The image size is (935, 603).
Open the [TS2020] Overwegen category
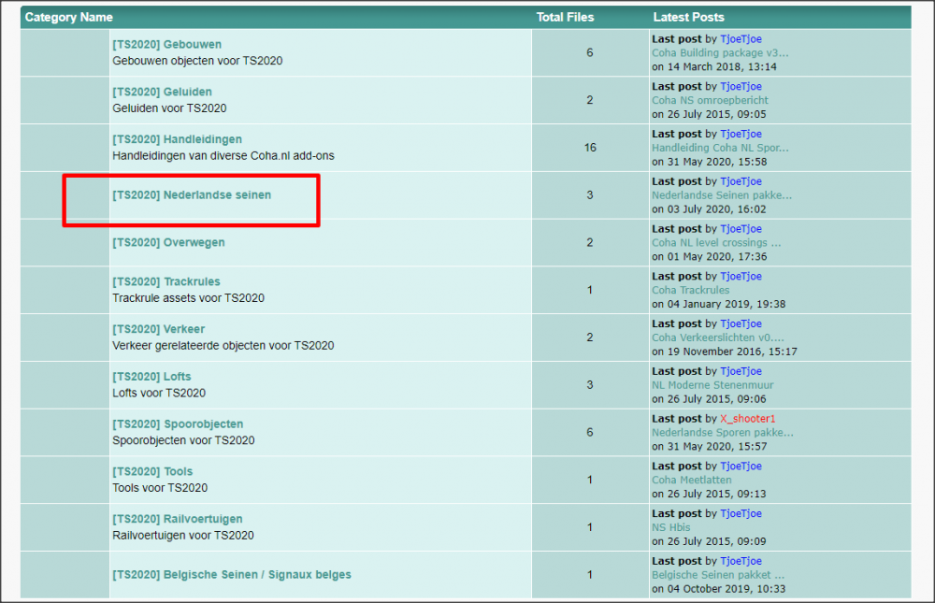(168, 243)
